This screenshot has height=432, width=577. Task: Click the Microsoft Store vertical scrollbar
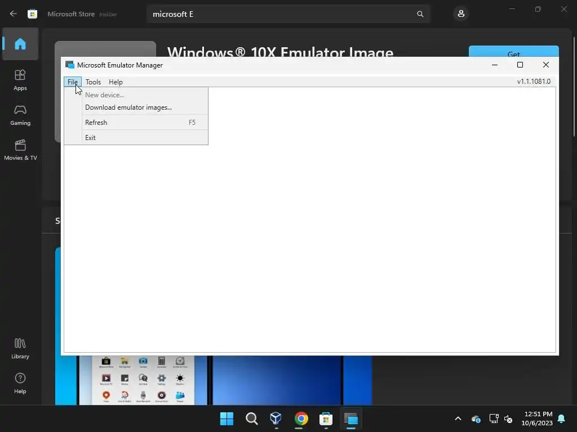coord(574,87)
